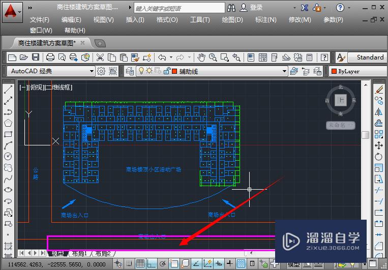Click the ByLayer red color swatch
The width and height of the screenshot is (388, 270).
coord(334,71)
